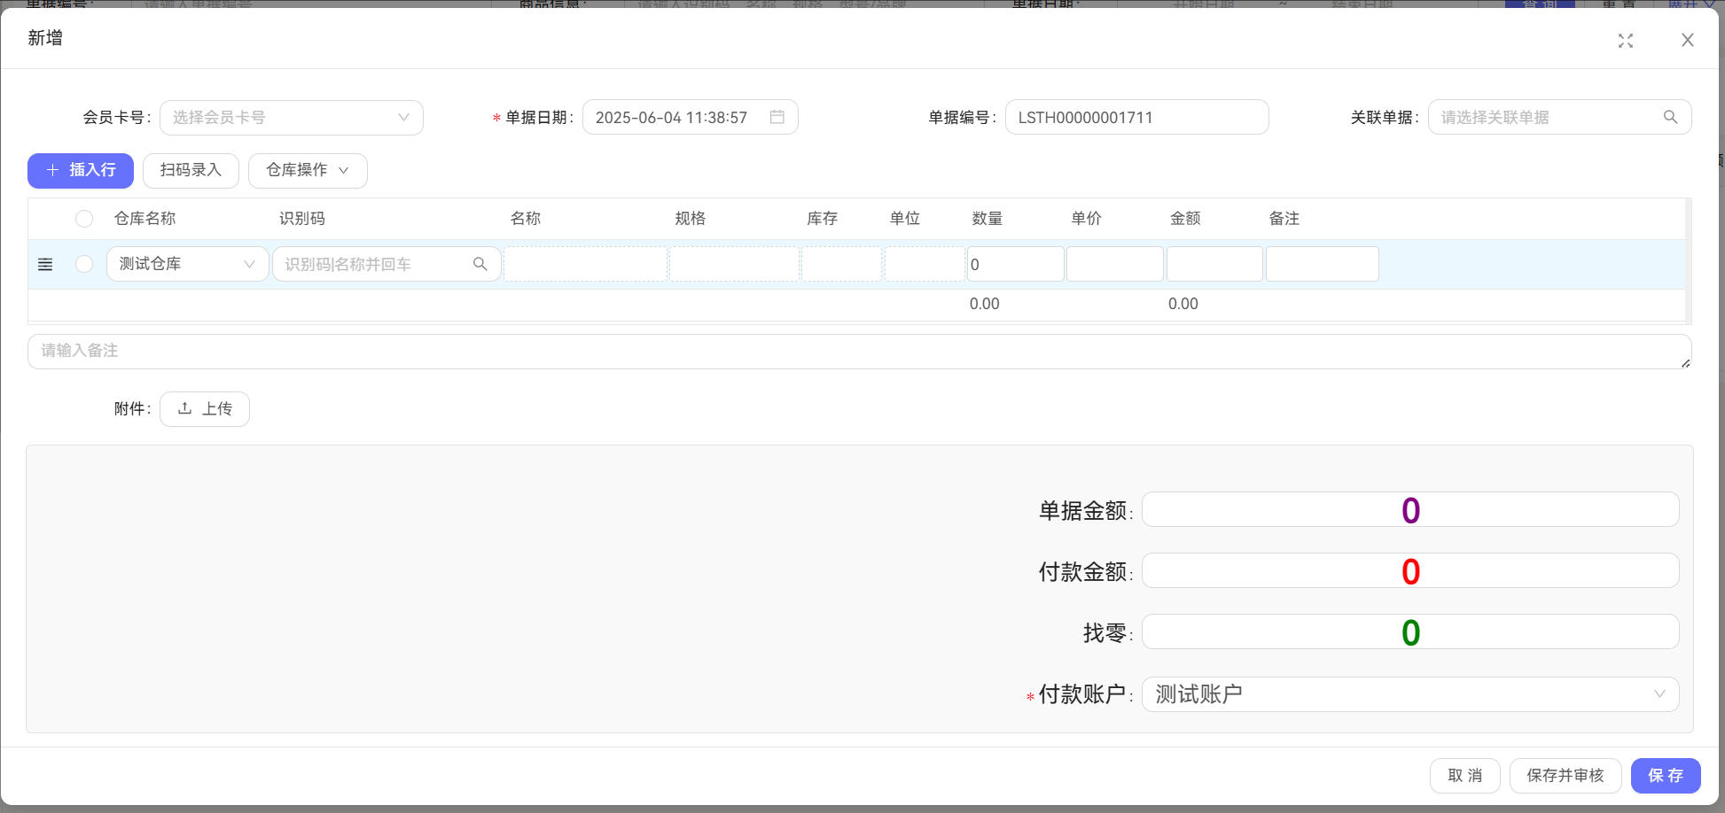1725x813 pixels.
Task: Change warehouse via the 测试仓库 dropdown
Action: point(186,263)
